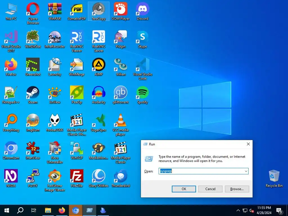Select the SumatraPDF shortcut icon
Screen dimensions: 288x216
pos(76,11)
